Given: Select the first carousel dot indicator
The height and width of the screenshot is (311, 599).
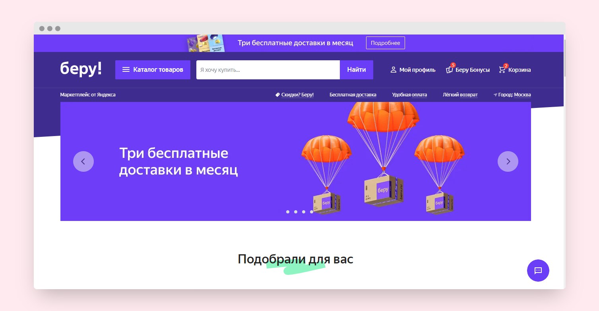Looking at the screenshot, I should click(288, 212).
